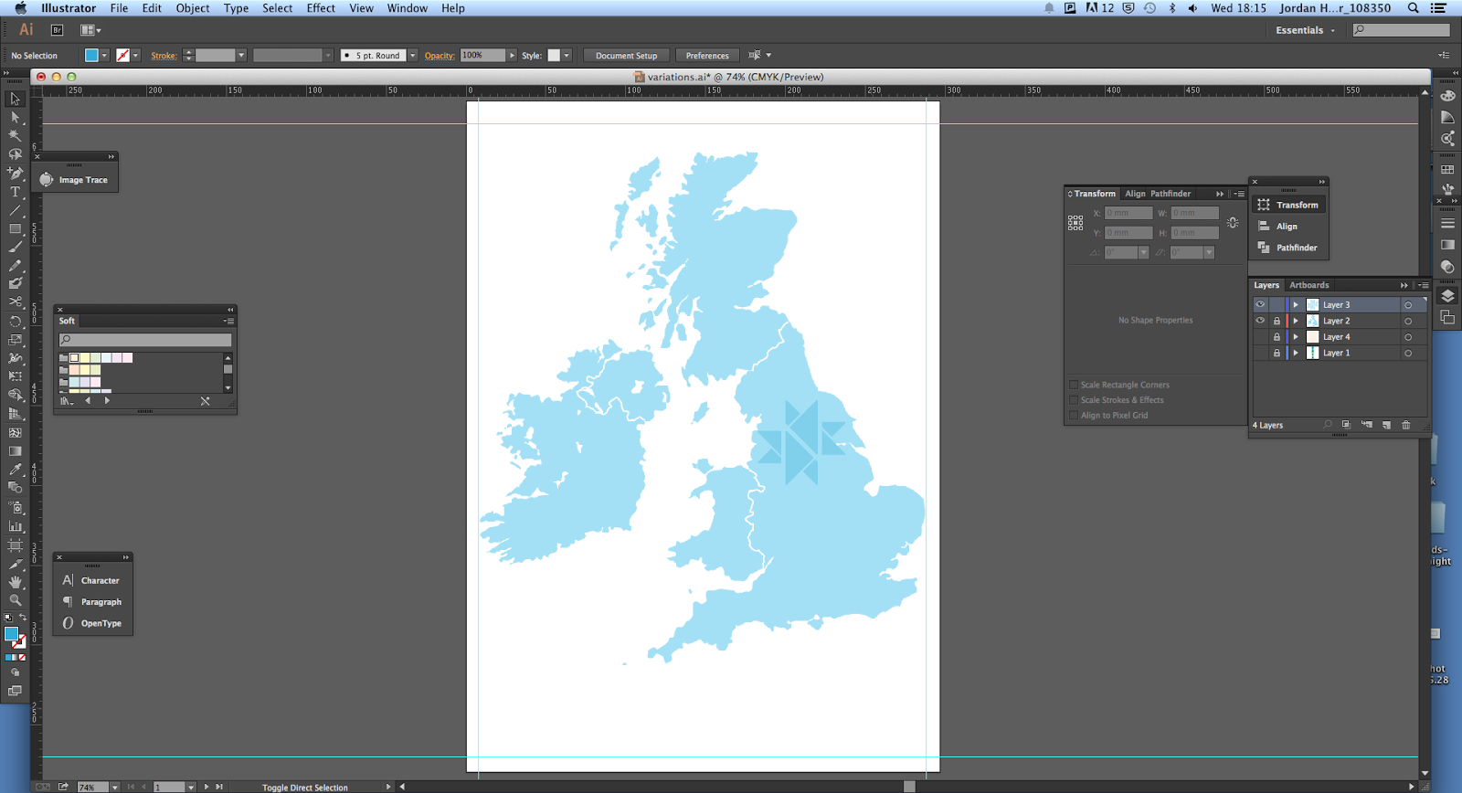Viewport: 1462px width, 793px height.
Task: Click the Opacity link label
Action: tap(440, 56)
